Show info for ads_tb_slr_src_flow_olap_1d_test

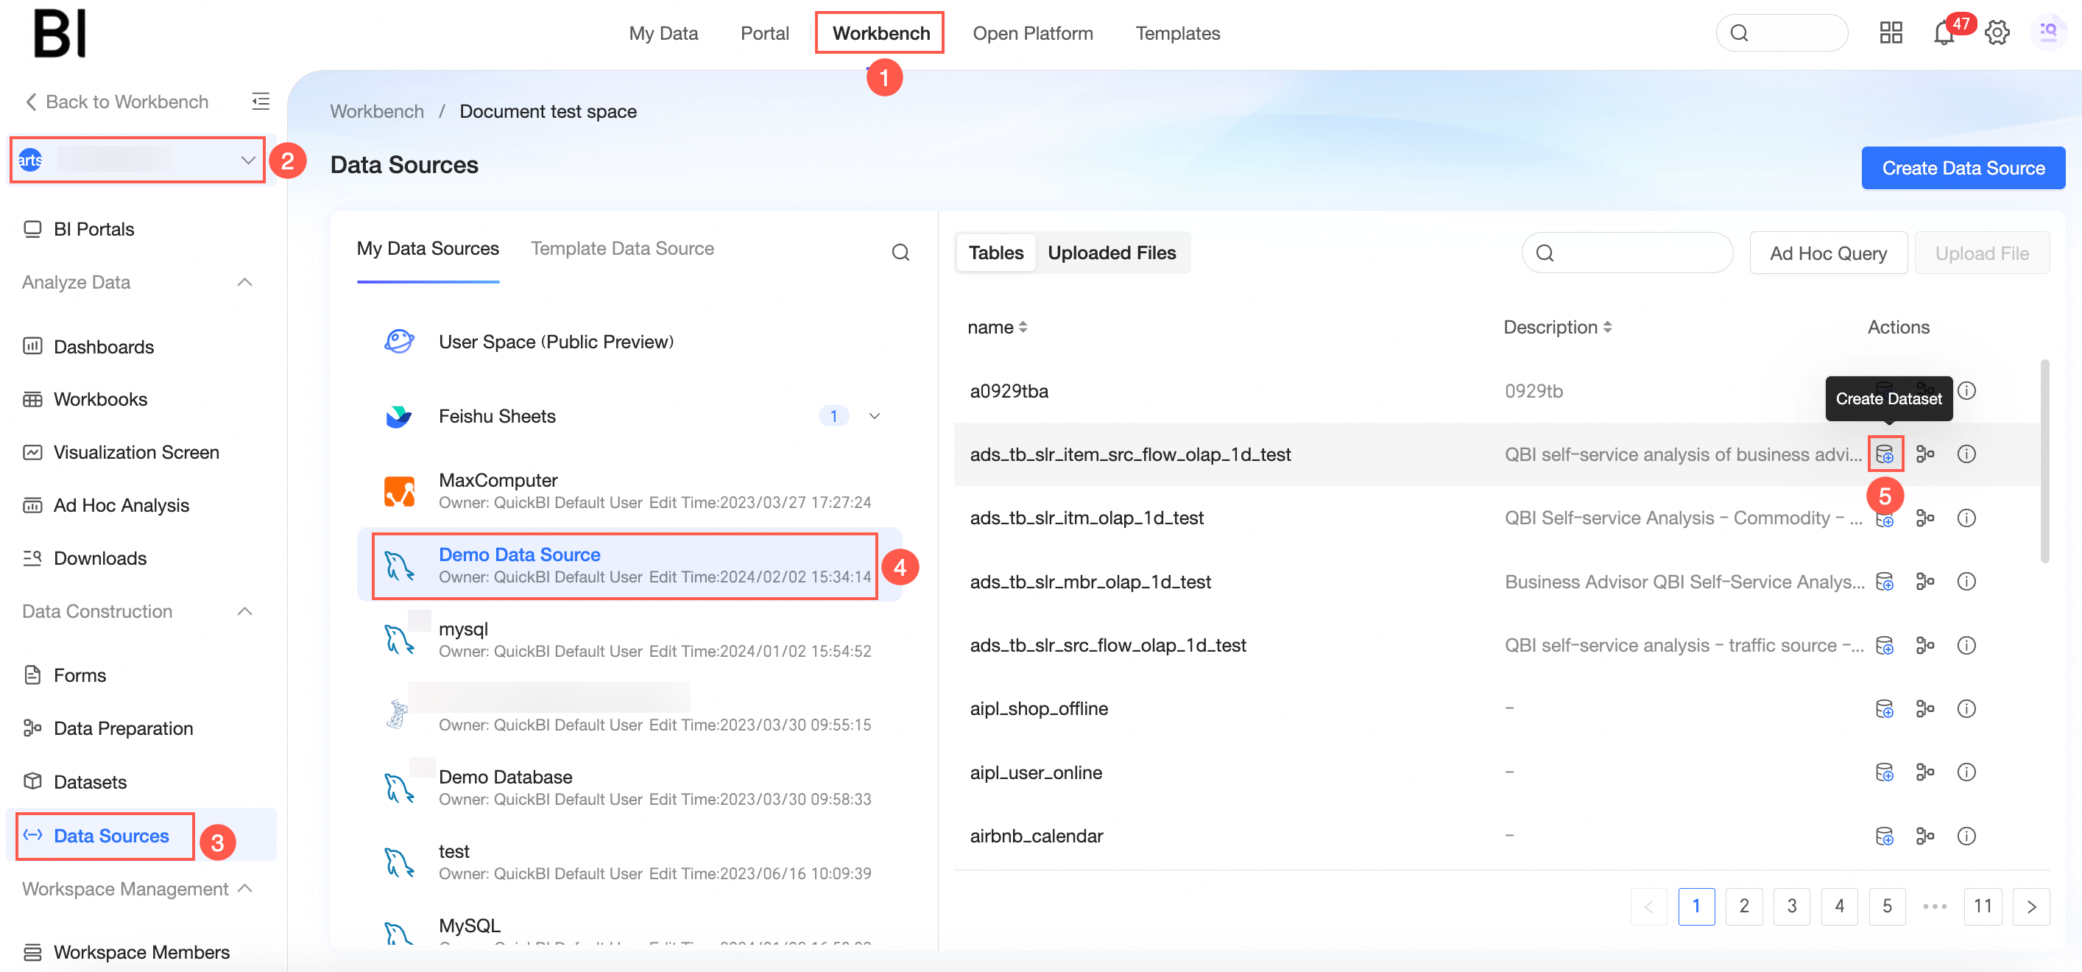[x=1966, y=645]
